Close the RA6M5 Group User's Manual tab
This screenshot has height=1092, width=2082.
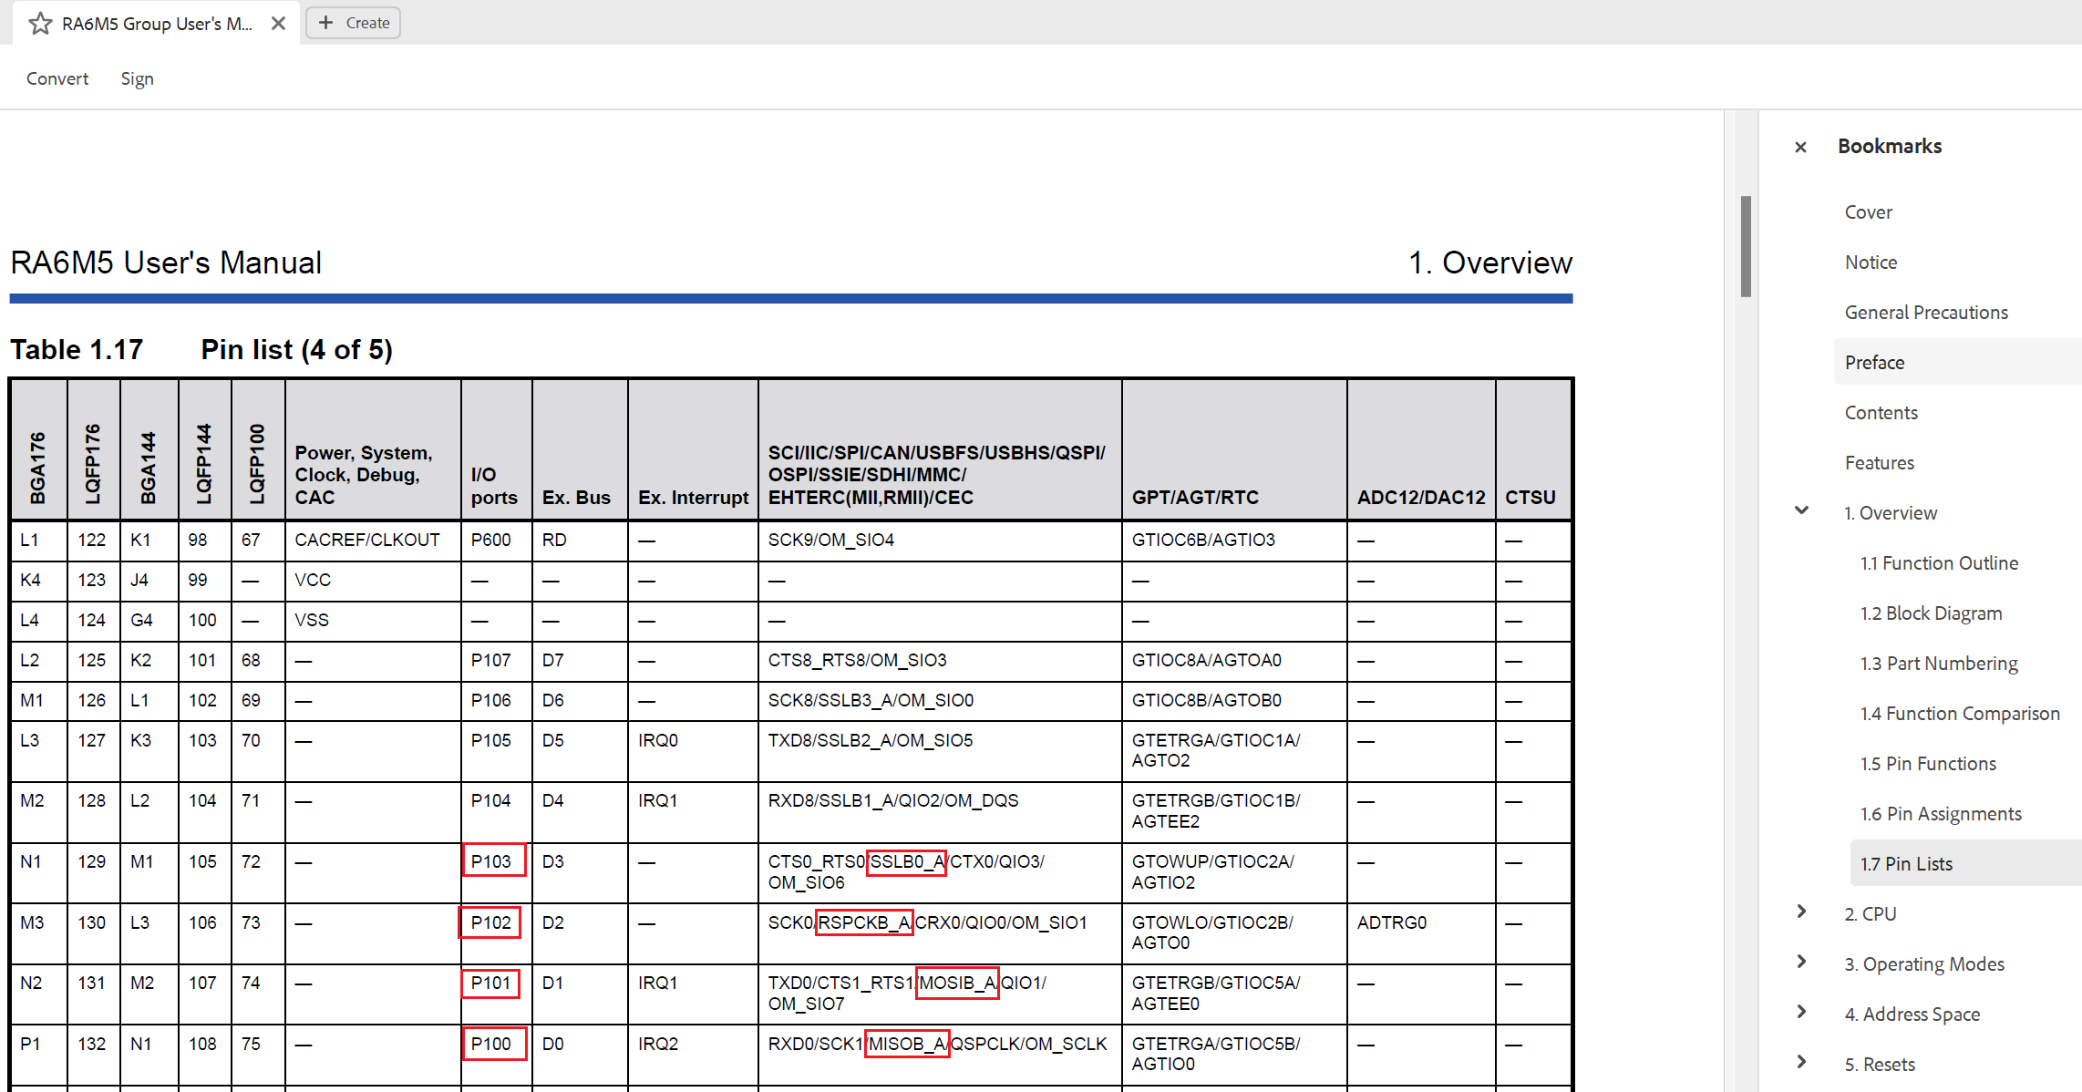[x=279, y=24]
